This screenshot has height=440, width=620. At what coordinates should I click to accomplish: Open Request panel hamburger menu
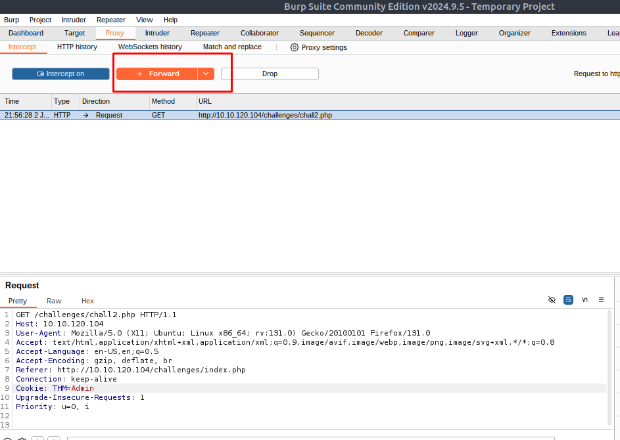click(601, 299)
